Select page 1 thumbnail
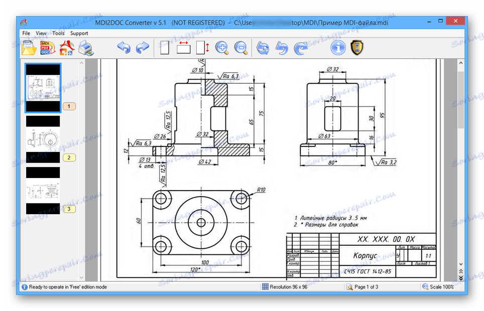The image size is (484, 311). (43, 88)
